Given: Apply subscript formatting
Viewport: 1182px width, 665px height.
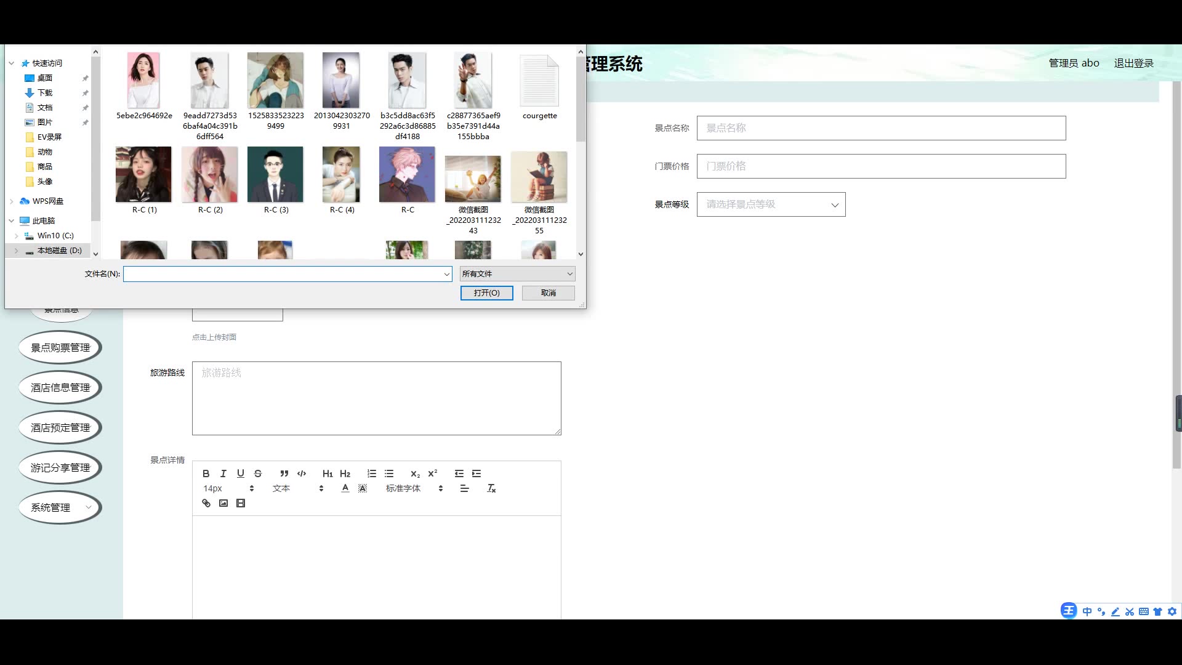Looking at the screenshot, I should 415,474.
